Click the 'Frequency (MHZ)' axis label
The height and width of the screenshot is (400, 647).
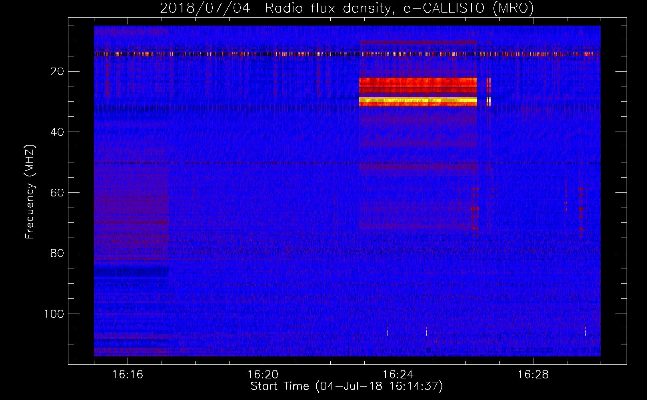pyautogui.click(x=30, y=192)
